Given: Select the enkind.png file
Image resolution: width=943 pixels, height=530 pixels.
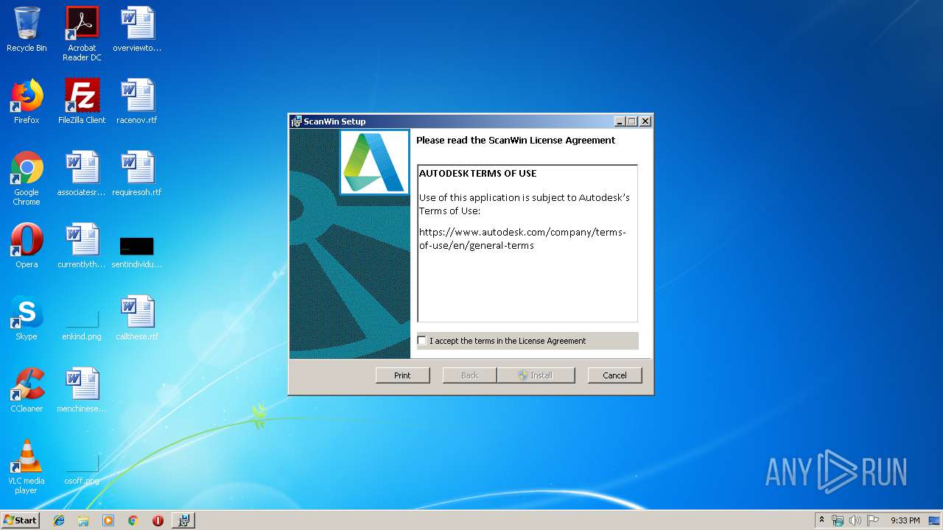Looking at the screenshot, I should 82,324.
